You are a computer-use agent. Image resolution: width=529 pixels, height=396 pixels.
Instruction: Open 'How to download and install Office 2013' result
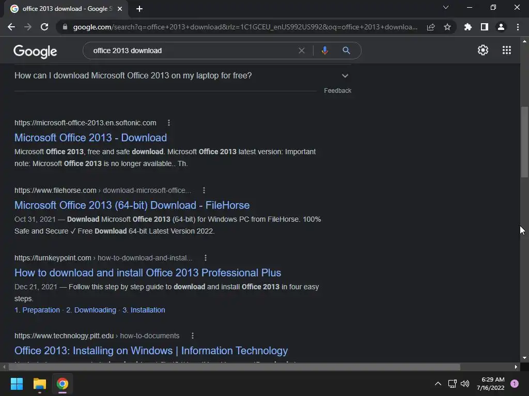(148, 273)
